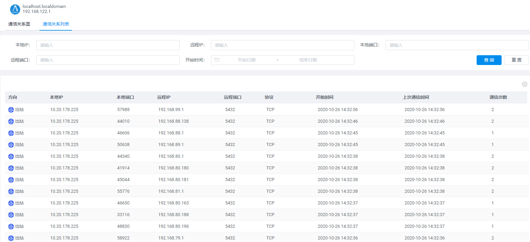This screenshot has height=242, width=530.
Task: Focus the 远程端口 input field
Action: click(108, 60)
